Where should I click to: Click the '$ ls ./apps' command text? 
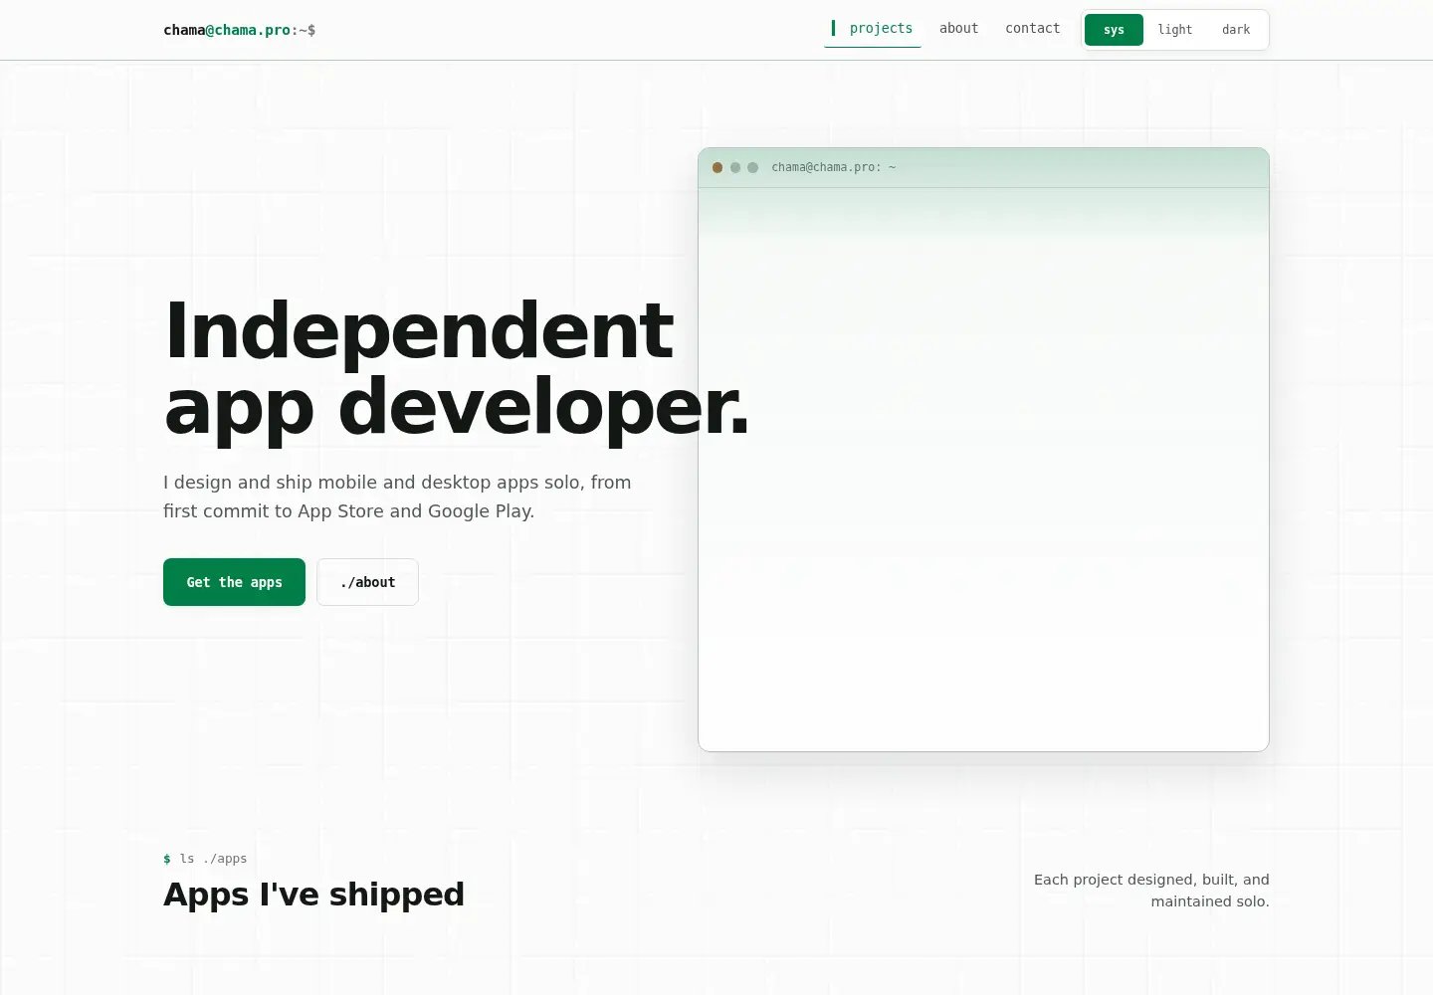tap(205, 859)
